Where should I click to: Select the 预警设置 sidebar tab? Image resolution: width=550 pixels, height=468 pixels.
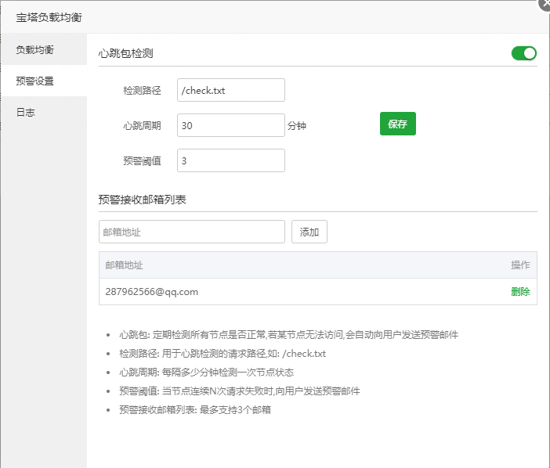[35, 81]
